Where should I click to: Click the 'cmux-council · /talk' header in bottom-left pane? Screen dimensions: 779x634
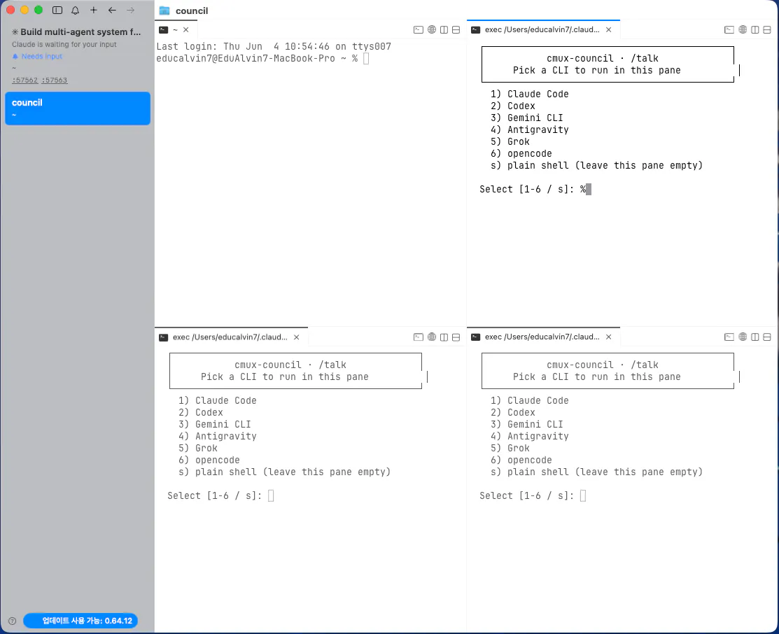pos(290,365)
